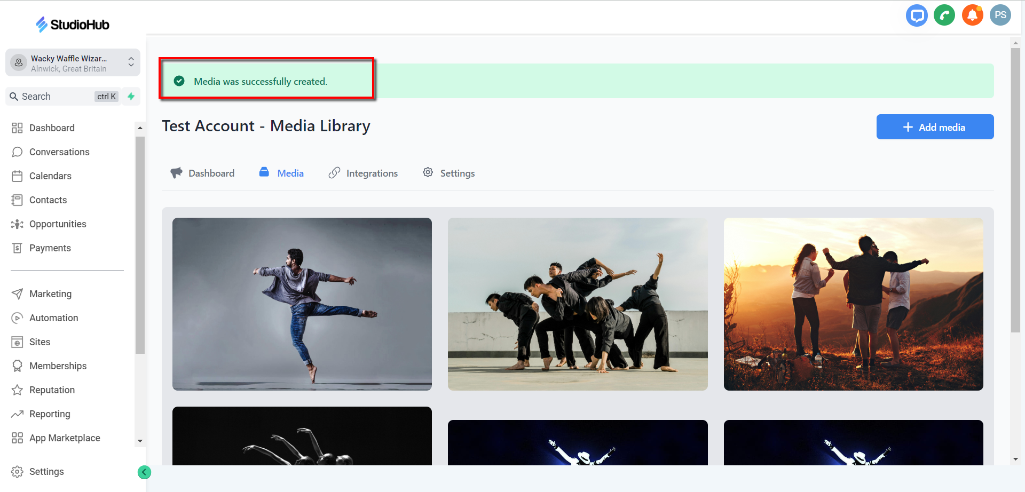
Task: Click the main page vertical scrollbar thumb
Action: 1015,191
